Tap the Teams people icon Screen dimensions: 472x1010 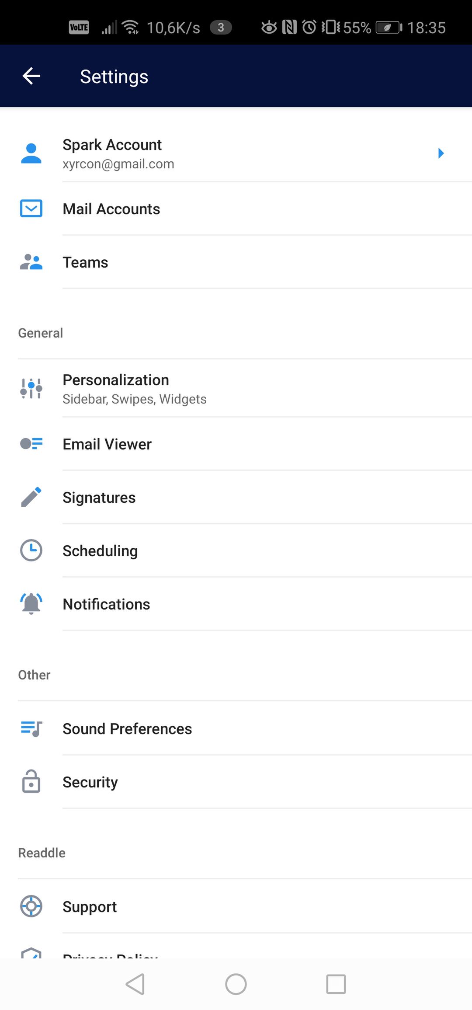pyautogui.click(x=31, y=262)
